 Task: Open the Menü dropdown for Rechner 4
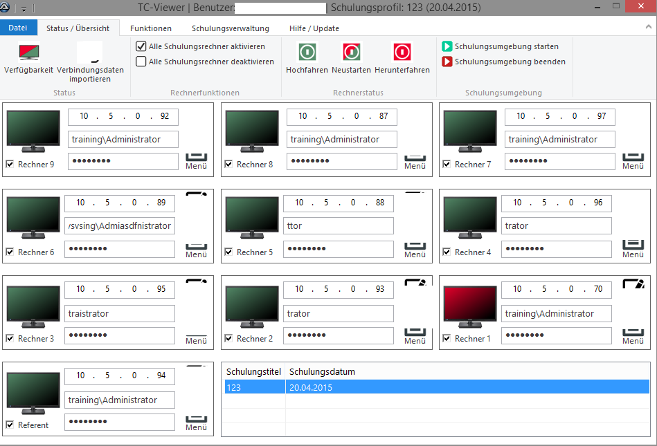point(633,250)
